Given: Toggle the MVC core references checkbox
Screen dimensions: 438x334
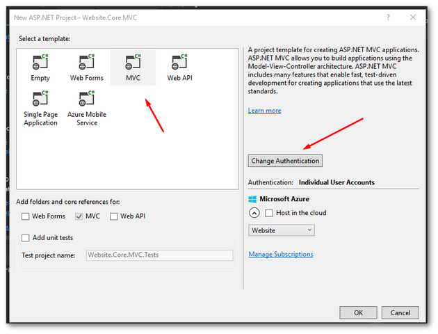Looking at the screenshot, I should coord(79,216).
